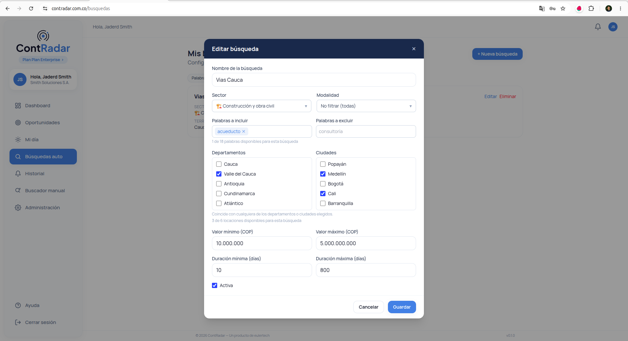Bookmark this page with the star icon

pos(563,9)
